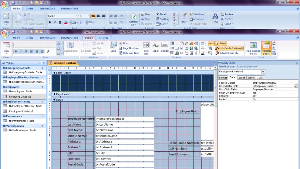Insert a Logo in the form design ribbon
Image resolution: width=300 pixels, height=169 pixels.
pos(113,47)
